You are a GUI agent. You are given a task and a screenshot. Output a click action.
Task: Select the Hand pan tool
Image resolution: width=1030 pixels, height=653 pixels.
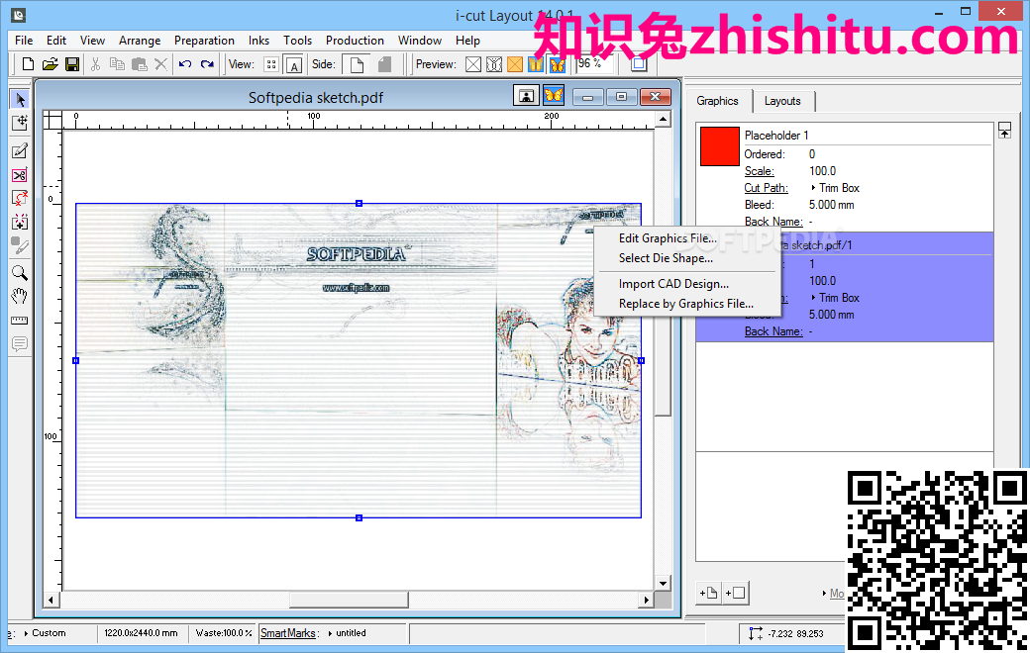tap(20, 296)
